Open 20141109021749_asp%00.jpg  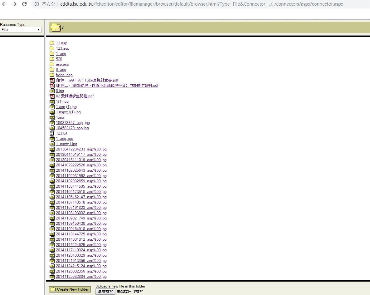pos(81,218)
